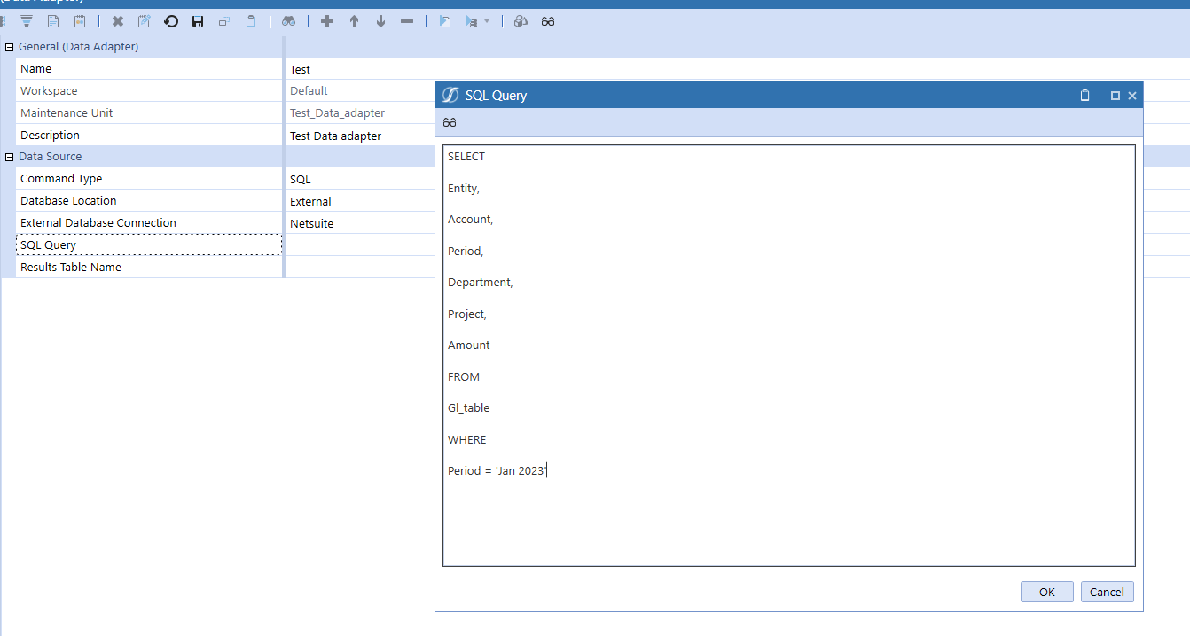Image resolution: width=1190 pixels, height=636 pixels.
Task: Click the 'Gl_table' line in the query
Action: [x=469, y=408]
